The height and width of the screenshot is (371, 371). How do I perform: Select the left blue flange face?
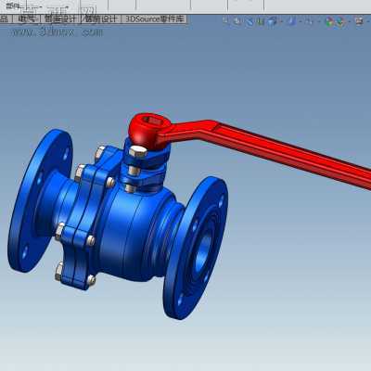[40, 200]
